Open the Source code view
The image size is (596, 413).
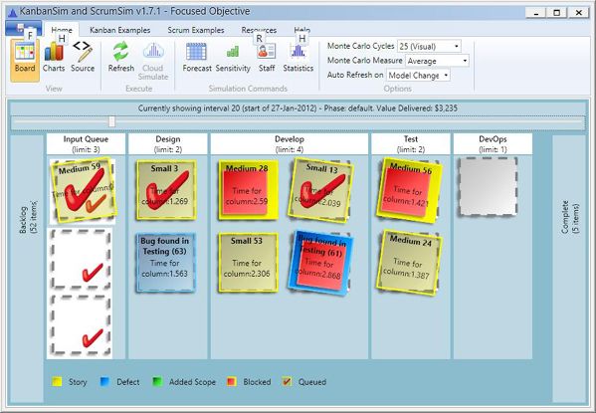[83, 57]
